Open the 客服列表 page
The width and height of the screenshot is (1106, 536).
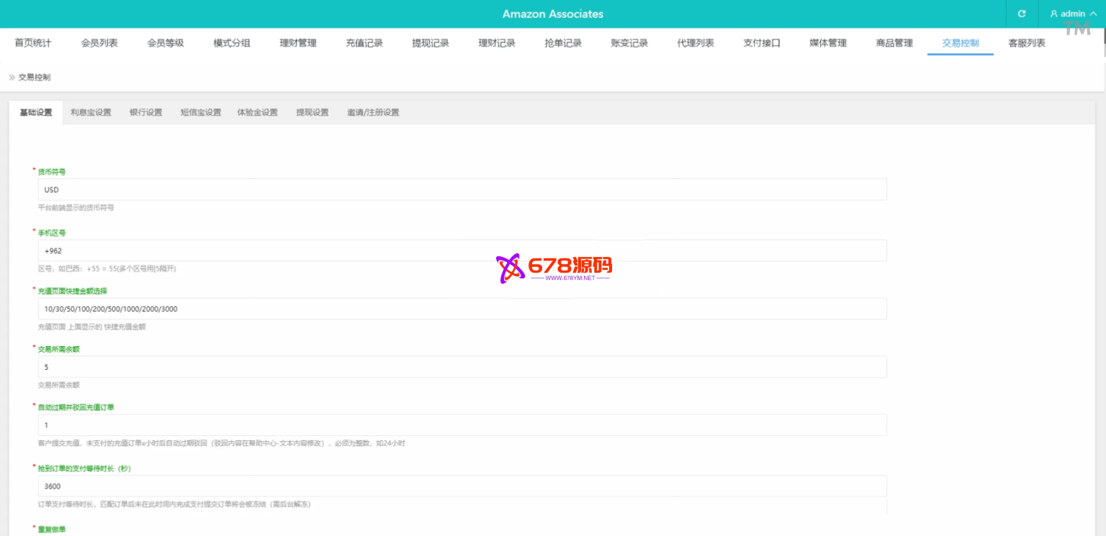point(1027,43)
